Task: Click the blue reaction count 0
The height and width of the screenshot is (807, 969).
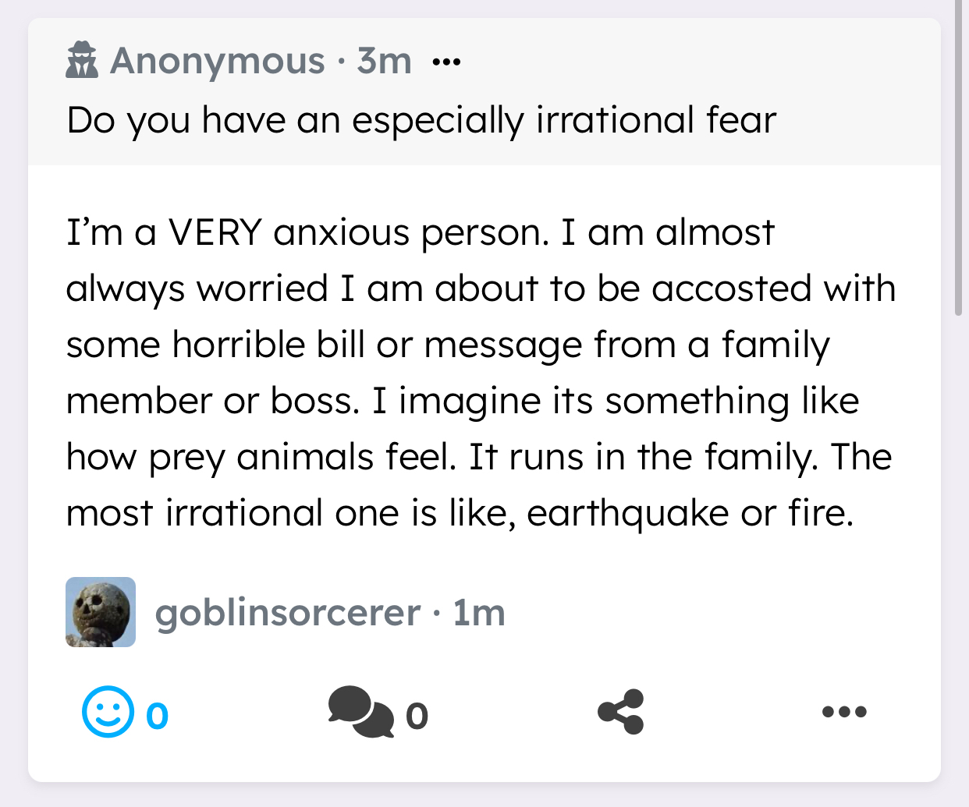Action: coord(157,716)
